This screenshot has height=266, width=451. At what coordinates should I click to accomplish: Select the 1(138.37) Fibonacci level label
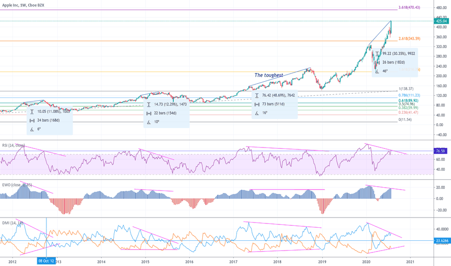click(x=406, y=89)
